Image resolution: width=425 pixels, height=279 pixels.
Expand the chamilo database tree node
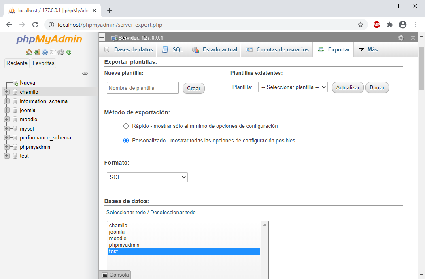tap(7, 92)
